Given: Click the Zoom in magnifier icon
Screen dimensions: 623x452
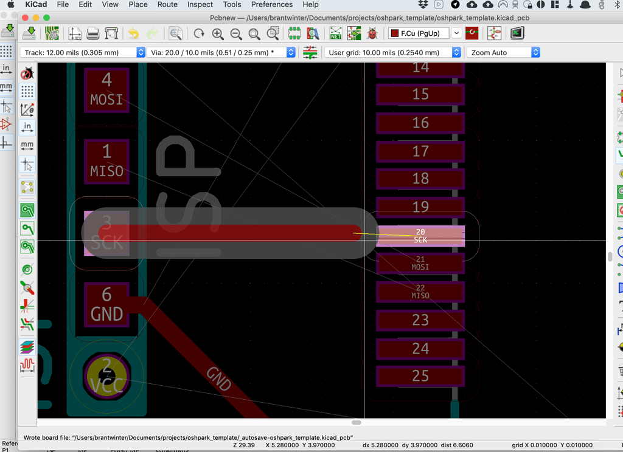Looking at the screenshot, I should click(x=218, y=33).
